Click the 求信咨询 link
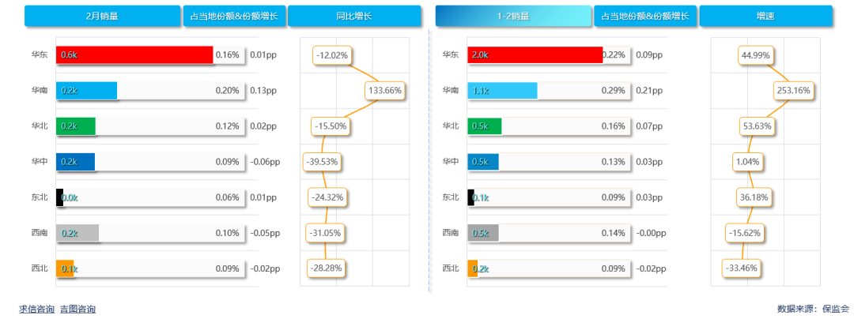The height and width of the screenshot is (319, 854). click(37, 309)
